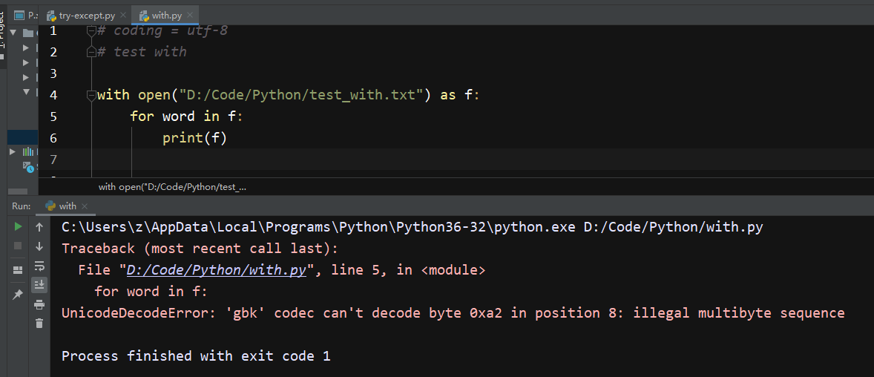Screen dimensions: 874x377
Task: Click 'Process finished with exit code 1'
Action: pos(196,356)
